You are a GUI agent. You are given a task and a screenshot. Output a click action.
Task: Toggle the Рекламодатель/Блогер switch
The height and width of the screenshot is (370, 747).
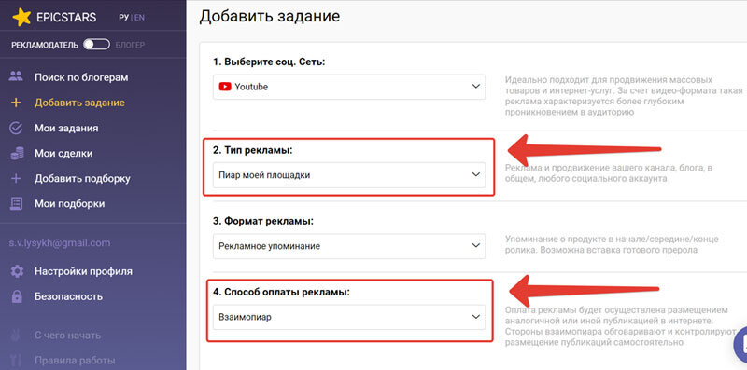(x=96, y=45)
